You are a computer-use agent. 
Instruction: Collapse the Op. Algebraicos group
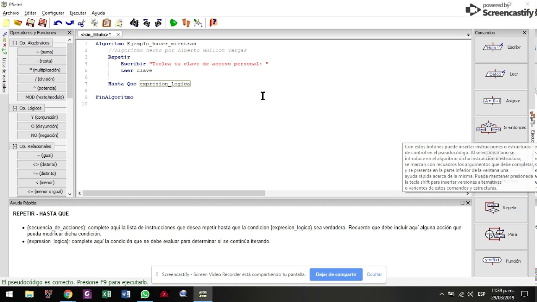(15, 43)
